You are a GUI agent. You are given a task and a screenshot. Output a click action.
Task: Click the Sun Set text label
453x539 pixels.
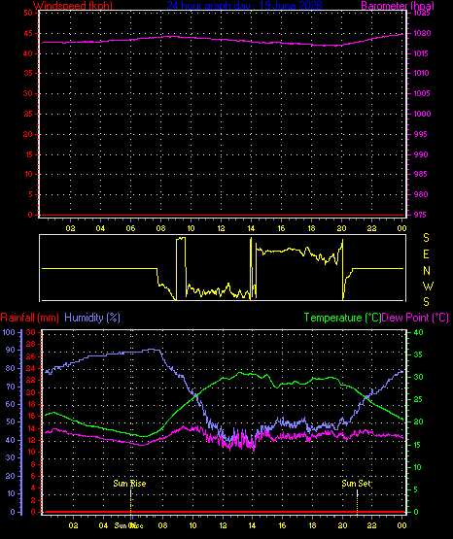point(356,484)
